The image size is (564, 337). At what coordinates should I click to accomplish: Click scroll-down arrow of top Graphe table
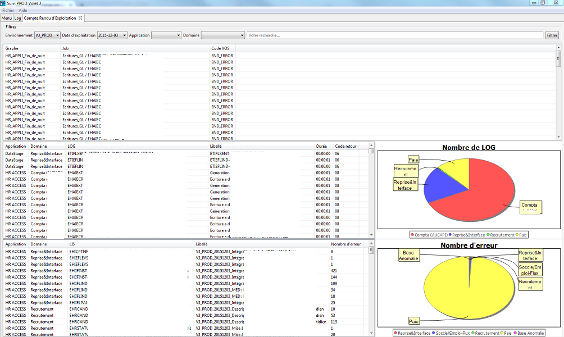coord(558,136)
